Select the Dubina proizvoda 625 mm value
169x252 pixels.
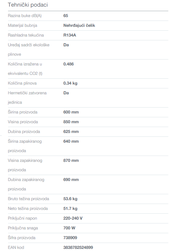pyautogui.click(x=71, y=132)
